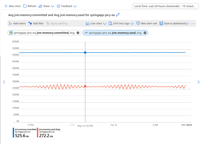Click the Refresh icon

point(25,6)
